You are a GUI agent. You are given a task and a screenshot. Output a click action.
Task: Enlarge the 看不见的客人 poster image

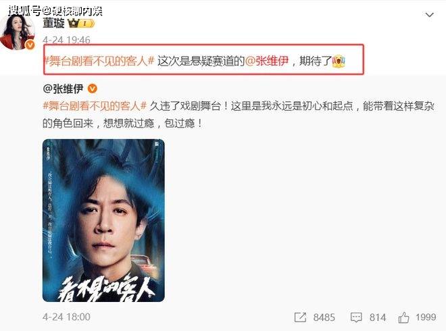click(103, 220)
